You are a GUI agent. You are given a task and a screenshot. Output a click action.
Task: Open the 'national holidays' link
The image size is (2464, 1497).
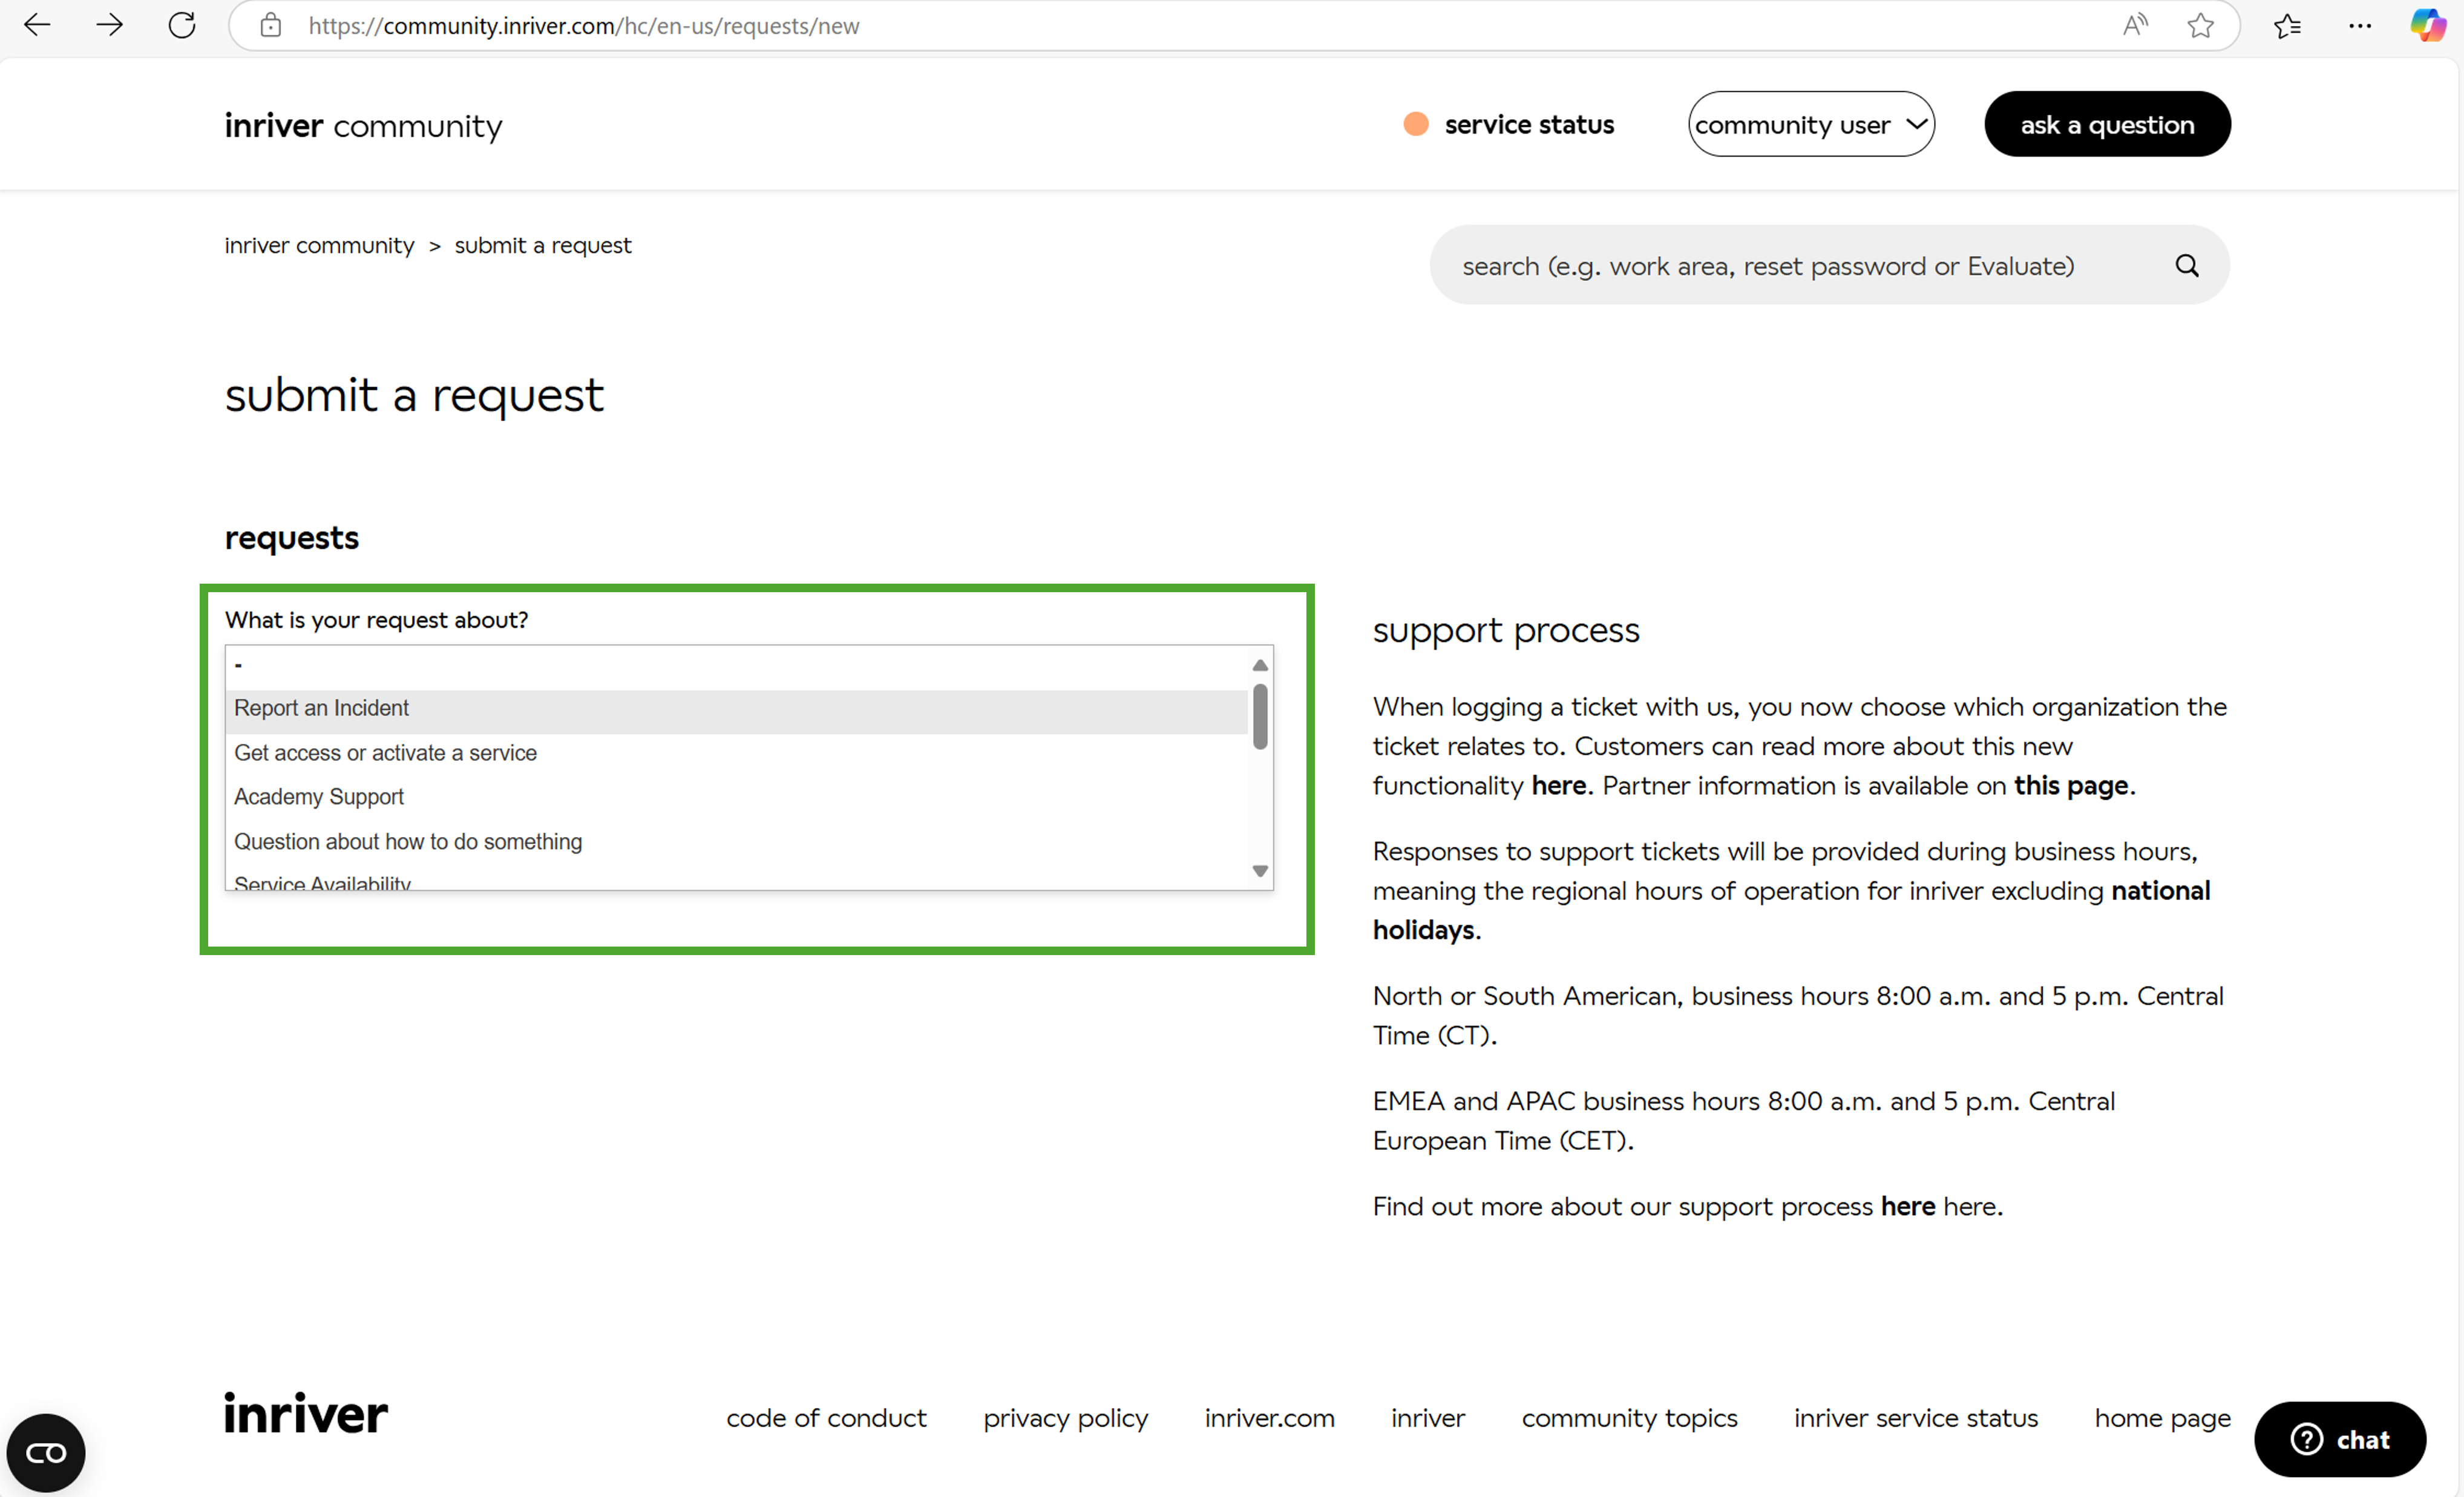1791,910
